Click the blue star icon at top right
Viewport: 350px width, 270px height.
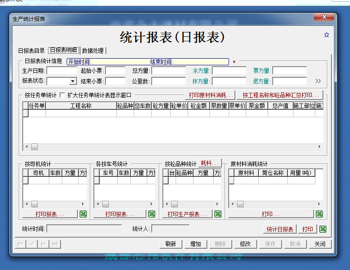(326, 35)
